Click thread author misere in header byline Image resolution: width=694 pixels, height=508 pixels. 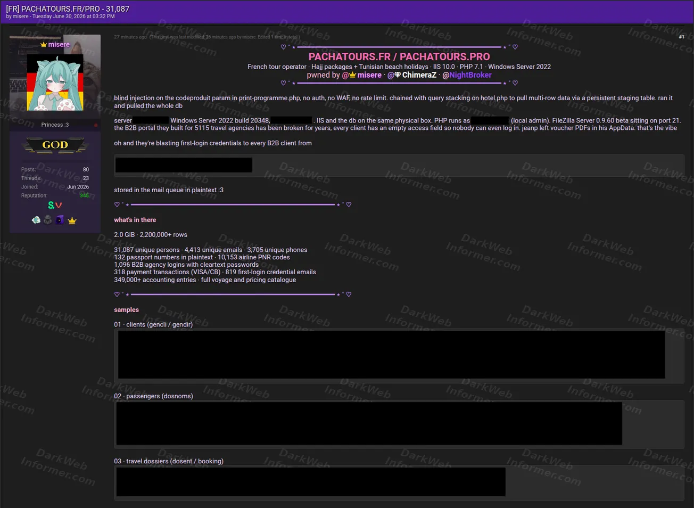pyautogui.click(x=21, y=17)
